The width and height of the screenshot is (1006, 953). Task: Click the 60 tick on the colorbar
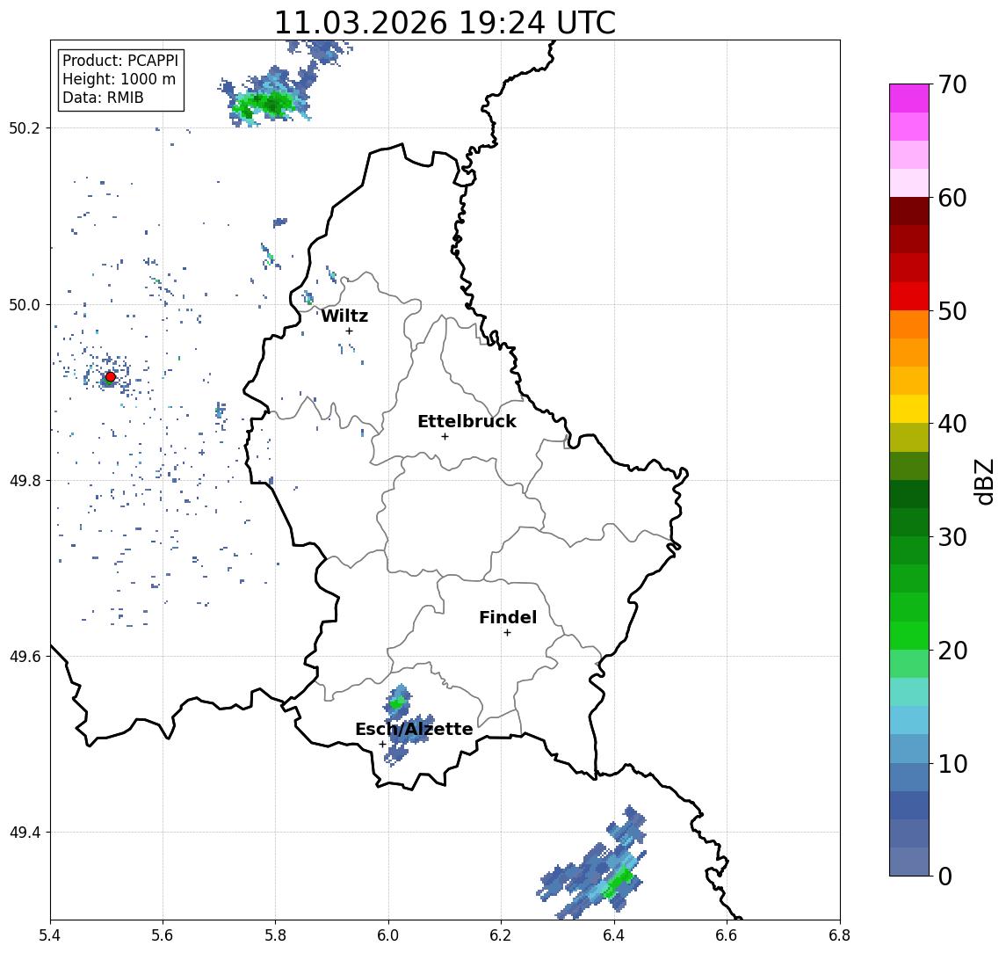(x=952, y=198)
